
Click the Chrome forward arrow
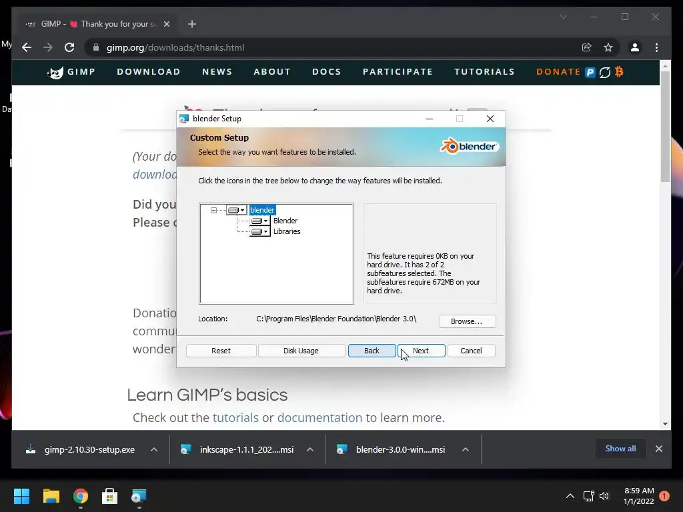48,47
